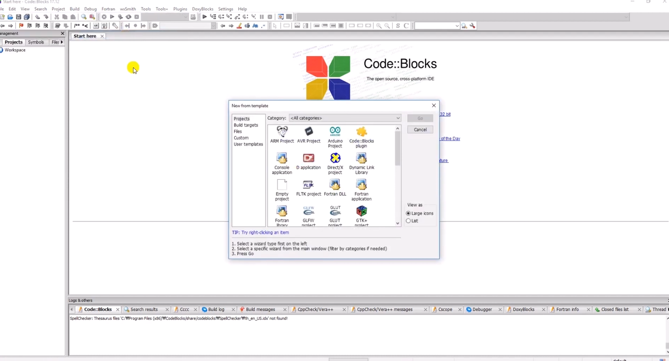This screenshot has width=669, height=361.
Task: Select the Console application template
Action: point(282,164)
